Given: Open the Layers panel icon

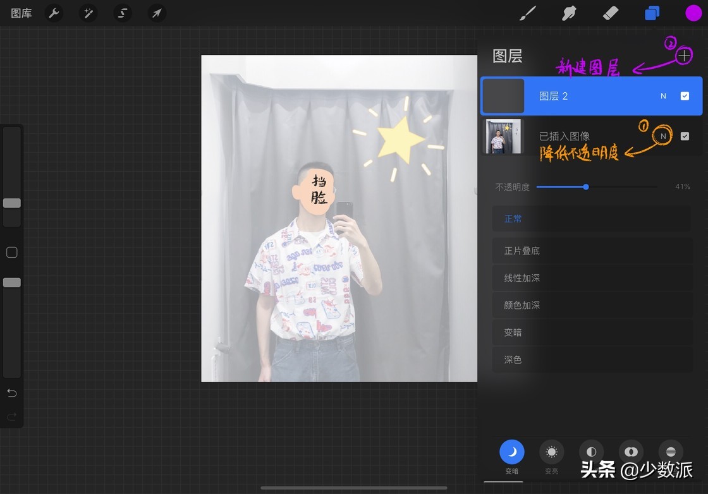Looking at the screenshot, I should coord(652,13).
